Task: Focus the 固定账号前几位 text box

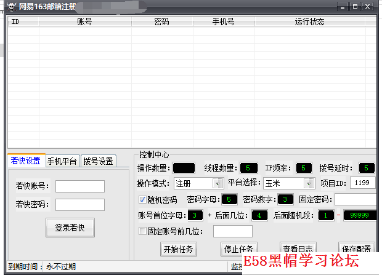Action: (233, 231)
